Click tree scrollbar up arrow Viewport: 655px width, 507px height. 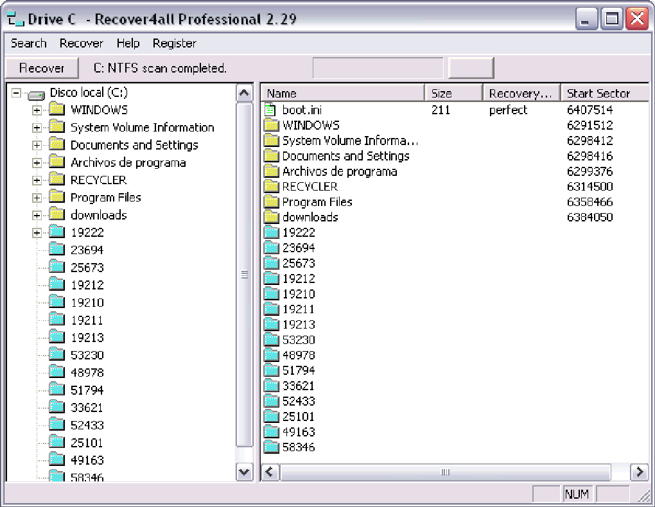pos(245,93)
